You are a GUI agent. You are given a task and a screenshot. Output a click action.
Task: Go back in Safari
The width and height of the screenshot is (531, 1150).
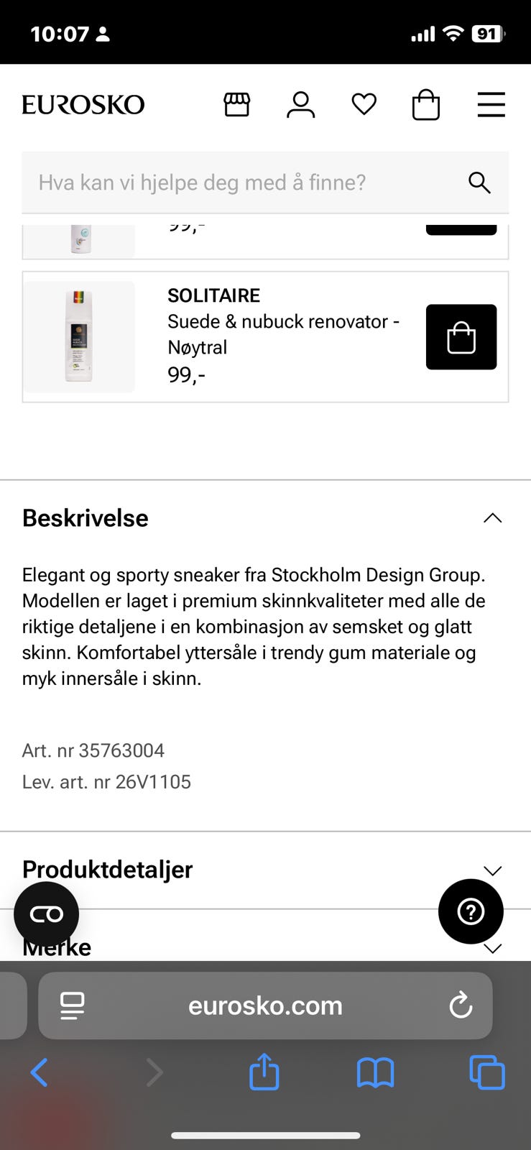pos(40,1073)
